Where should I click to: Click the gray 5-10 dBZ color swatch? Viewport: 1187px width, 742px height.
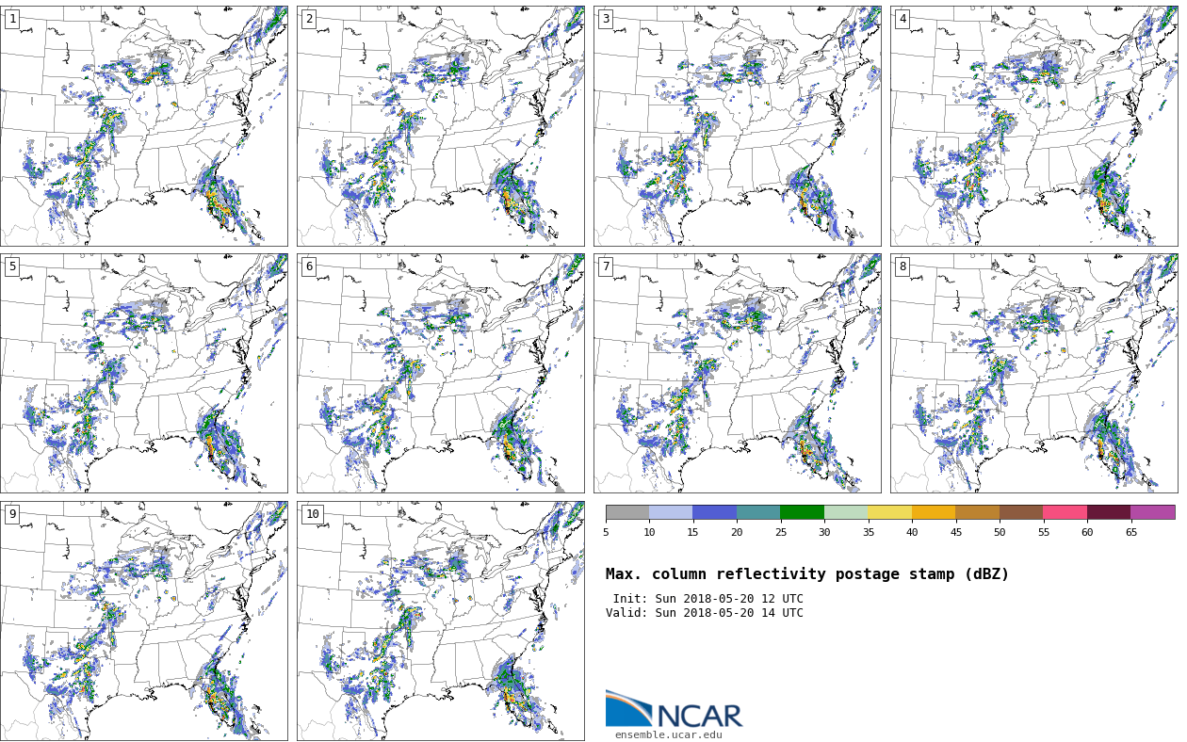tap(627, 512)
